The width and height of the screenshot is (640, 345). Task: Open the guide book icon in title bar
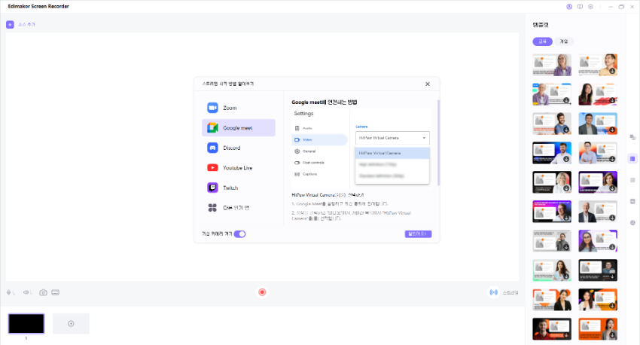tap(580, 7)
